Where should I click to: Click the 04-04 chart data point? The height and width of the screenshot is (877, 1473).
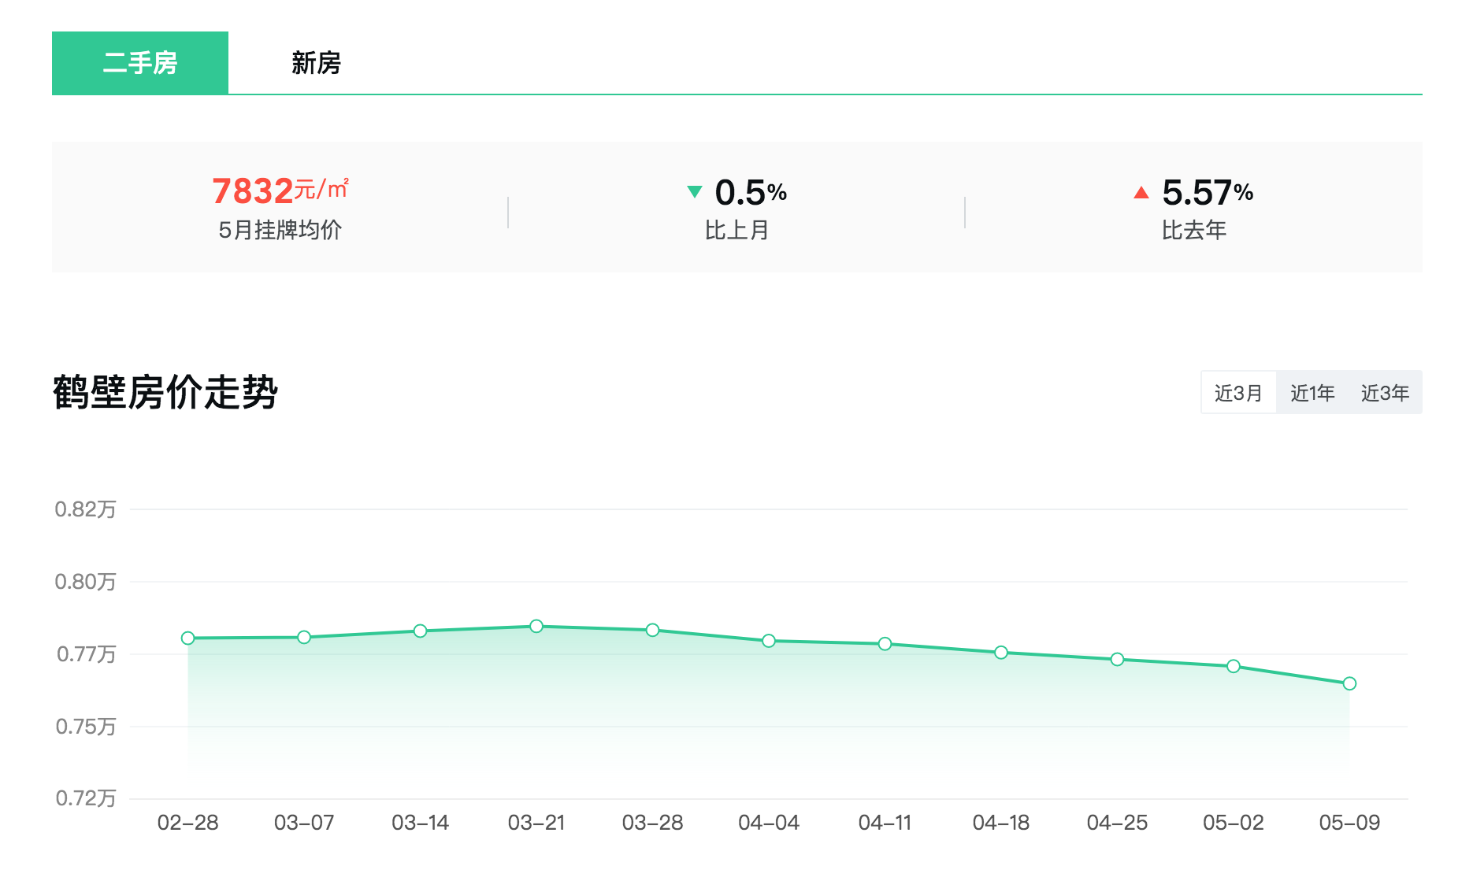pos(769,642)
